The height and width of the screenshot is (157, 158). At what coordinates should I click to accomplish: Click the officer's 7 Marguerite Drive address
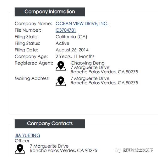[x=49, y=146]
